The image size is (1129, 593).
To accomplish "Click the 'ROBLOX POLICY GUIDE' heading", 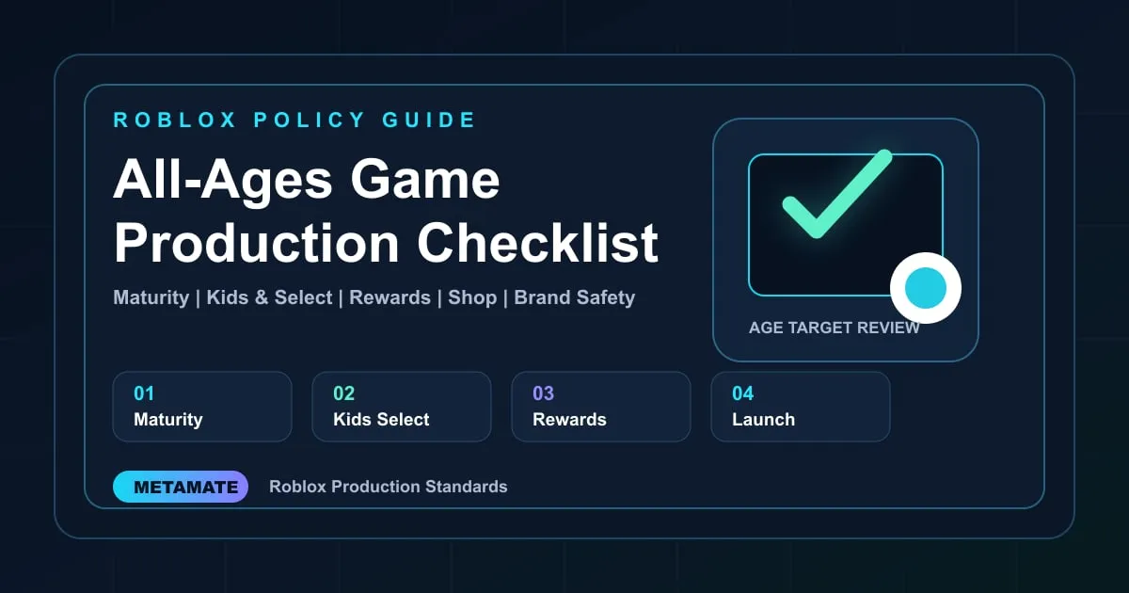I will pyautogui.click(x=294, y=120).
